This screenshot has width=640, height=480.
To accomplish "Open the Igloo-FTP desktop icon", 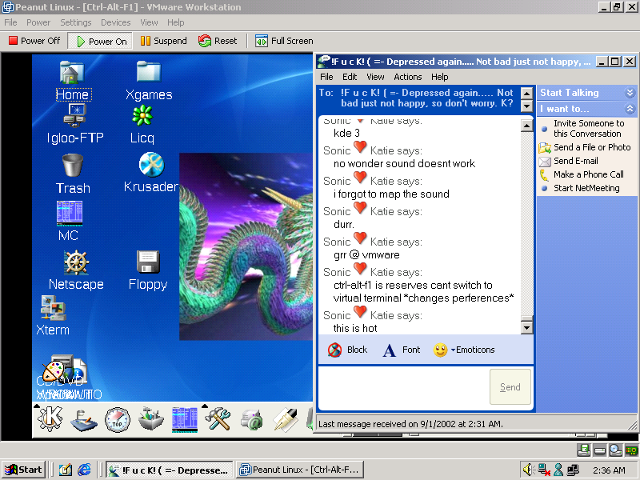I will pyautogui.click(x=75, y=116).
